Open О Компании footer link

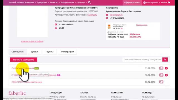pyautogui.click(x=116, y=97)
